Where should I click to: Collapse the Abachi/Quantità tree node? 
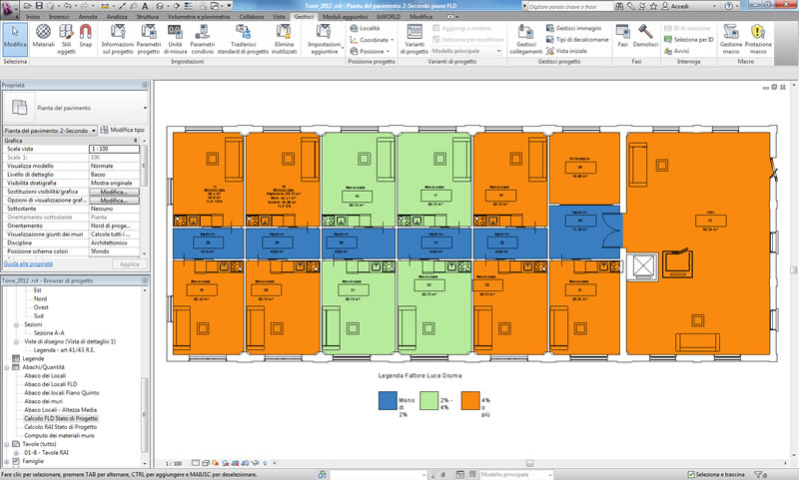6,366
